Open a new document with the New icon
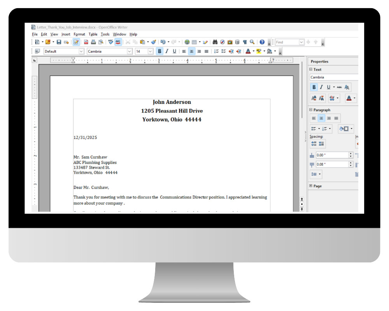Viewport: 389px width, 311px height. coord(38,42)
